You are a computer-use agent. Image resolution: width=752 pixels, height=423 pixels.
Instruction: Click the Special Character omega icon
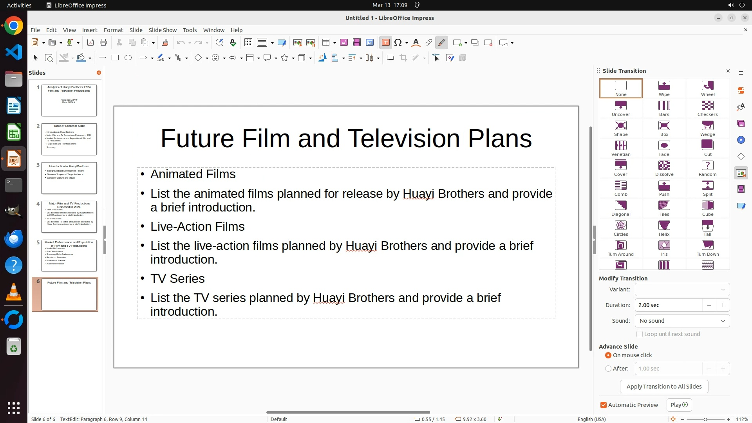pos(398,43)
